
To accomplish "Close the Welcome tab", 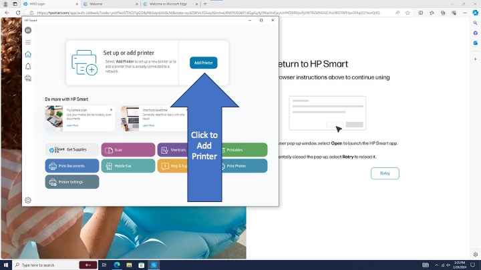I will click(x=137, y=4).
